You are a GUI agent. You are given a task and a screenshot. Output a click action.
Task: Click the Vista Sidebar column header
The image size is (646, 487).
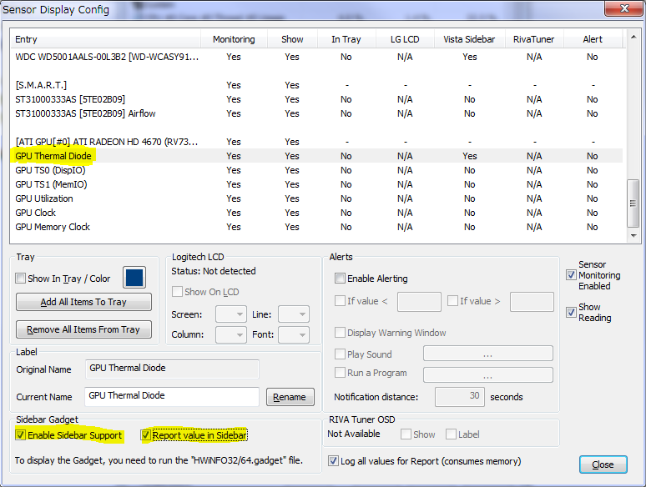[469, 39]
